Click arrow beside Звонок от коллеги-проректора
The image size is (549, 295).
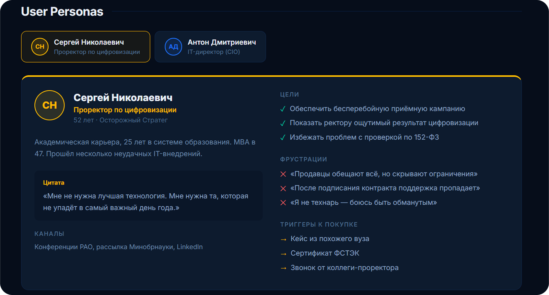283,268
